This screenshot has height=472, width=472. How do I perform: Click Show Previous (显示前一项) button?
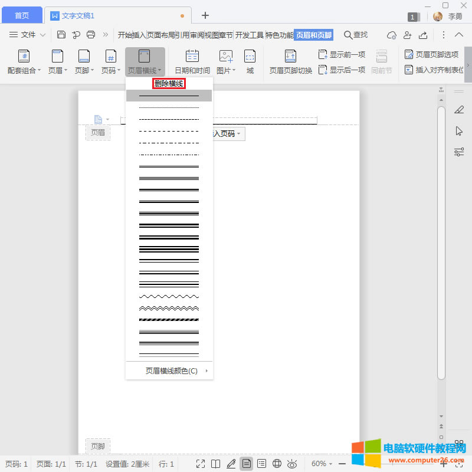coord(342,54)
